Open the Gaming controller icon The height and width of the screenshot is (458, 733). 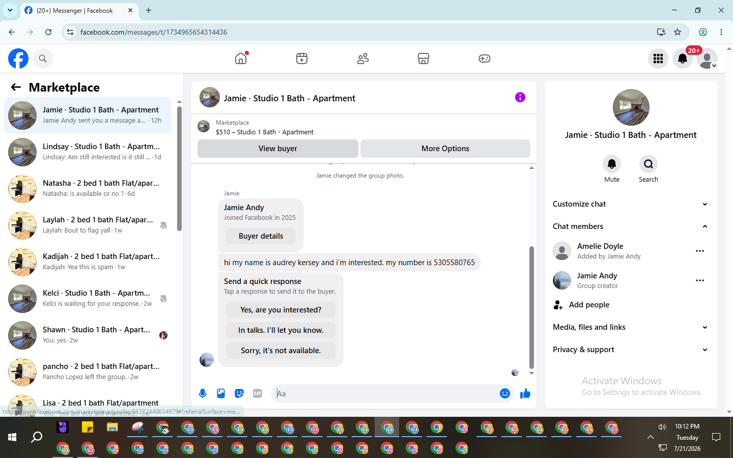tap(485, 59)
